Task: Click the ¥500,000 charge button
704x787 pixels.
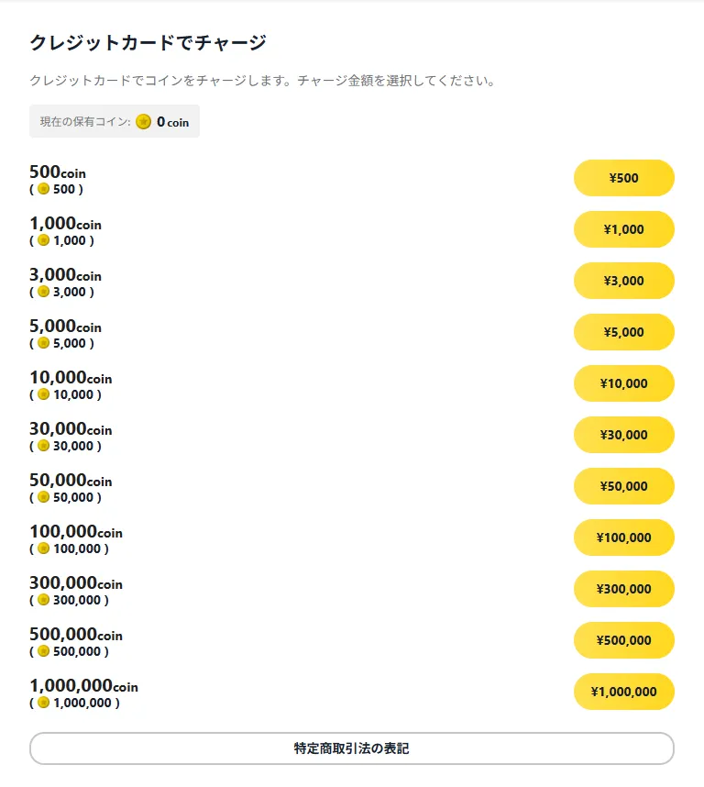Action: click(623, 640)
